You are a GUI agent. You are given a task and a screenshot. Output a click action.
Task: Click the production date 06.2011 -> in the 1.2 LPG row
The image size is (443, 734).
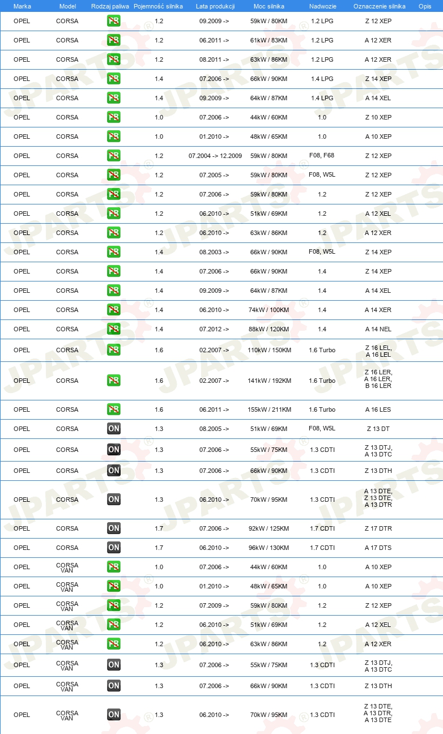[214, 40]
